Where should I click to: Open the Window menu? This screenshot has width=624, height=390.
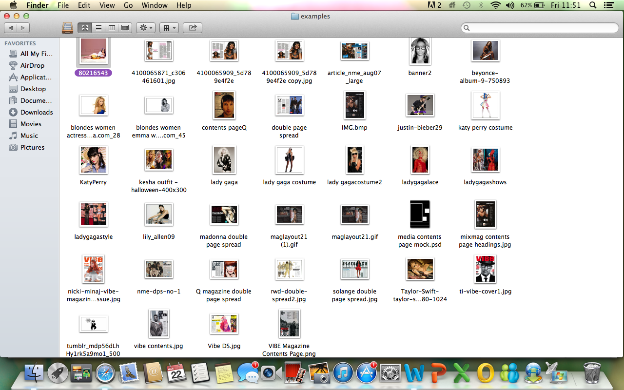pos(154,5)
